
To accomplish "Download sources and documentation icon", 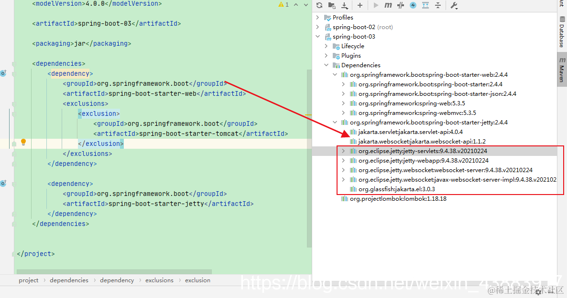I will (x=345, y=5).
